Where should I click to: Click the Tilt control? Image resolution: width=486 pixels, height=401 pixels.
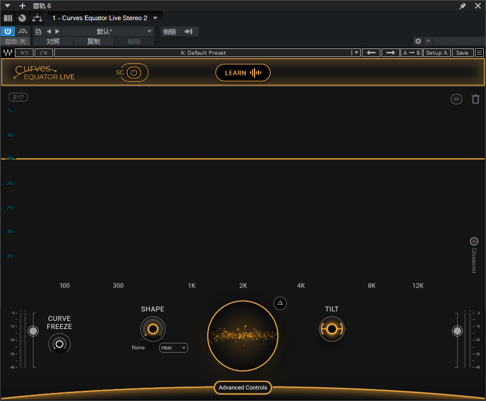pyautogui.click(x=332, y=329)
